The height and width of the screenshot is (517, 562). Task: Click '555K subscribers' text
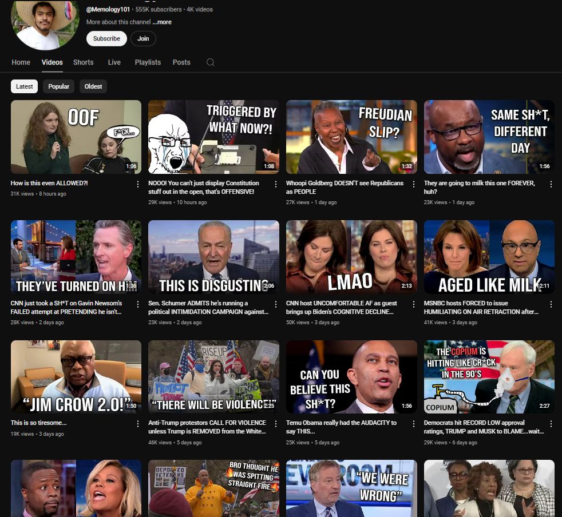[159, 9]
